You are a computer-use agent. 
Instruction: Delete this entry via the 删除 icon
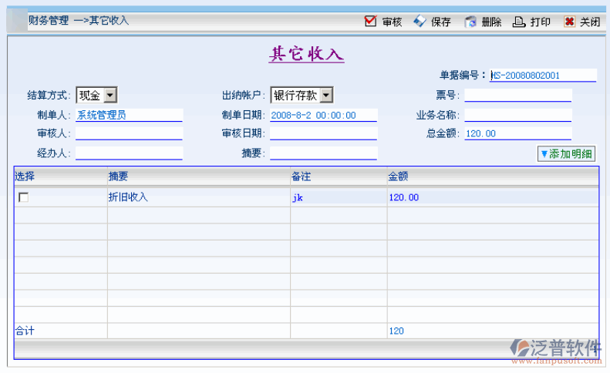[470, 22]
